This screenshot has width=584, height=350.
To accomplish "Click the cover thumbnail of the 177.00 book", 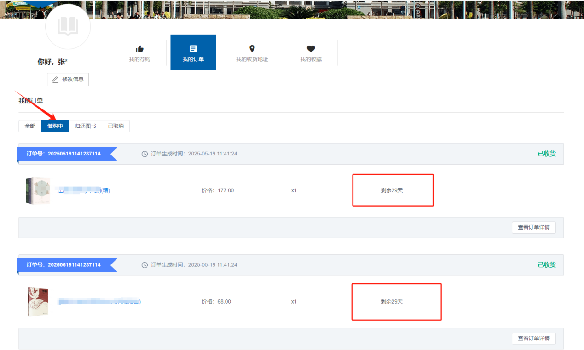I will click(37, 190).
